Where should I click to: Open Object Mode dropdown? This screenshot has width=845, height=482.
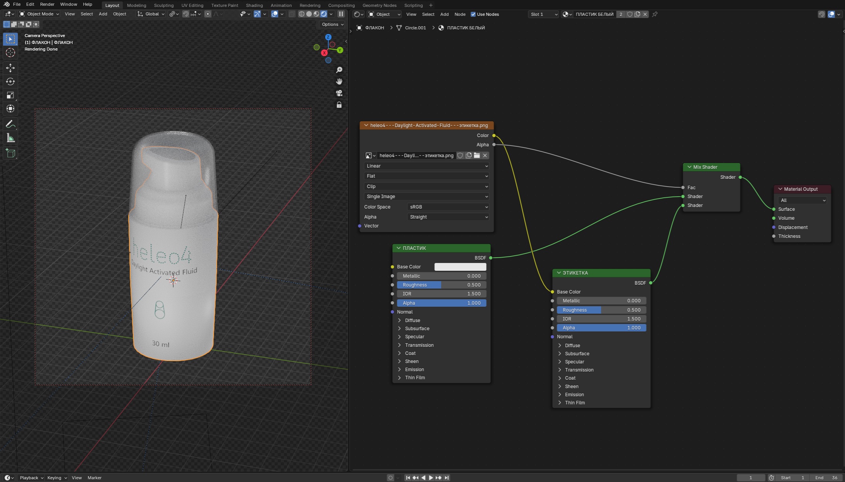click(x=39, y=14)
